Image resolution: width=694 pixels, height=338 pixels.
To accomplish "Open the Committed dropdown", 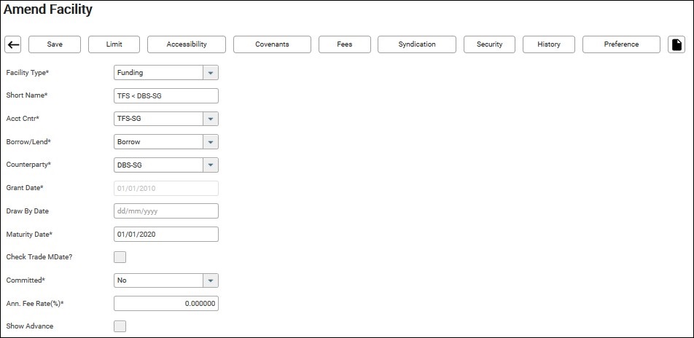I will tap(210, 280).
